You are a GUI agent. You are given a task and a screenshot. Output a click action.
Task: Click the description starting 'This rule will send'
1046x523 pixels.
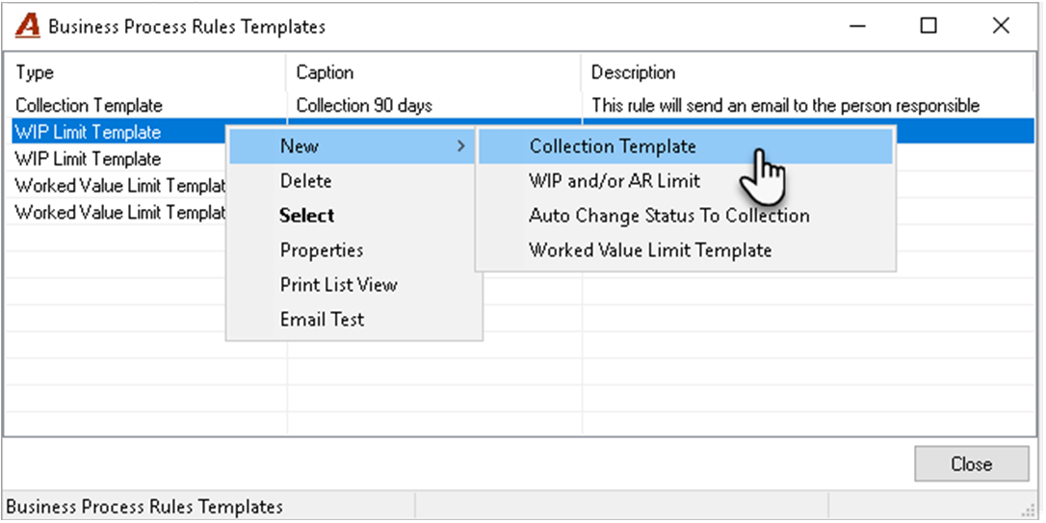tap(785, 105)
